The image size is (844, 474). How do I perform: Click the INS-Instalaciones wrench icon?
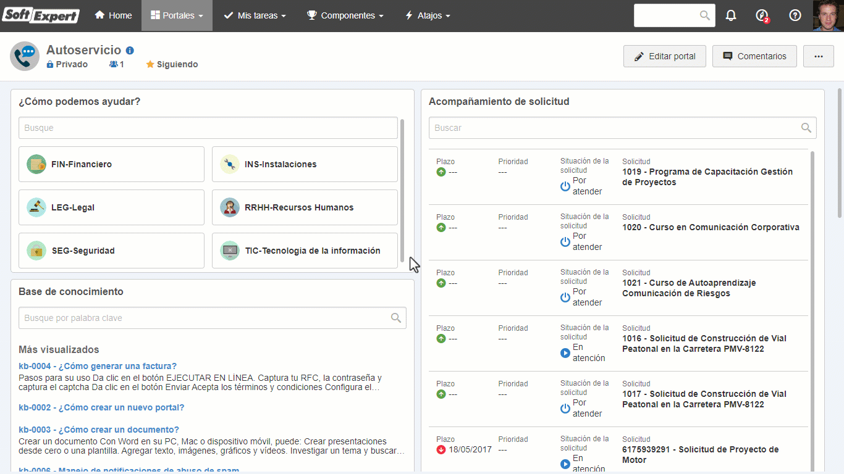pos(230,164)
